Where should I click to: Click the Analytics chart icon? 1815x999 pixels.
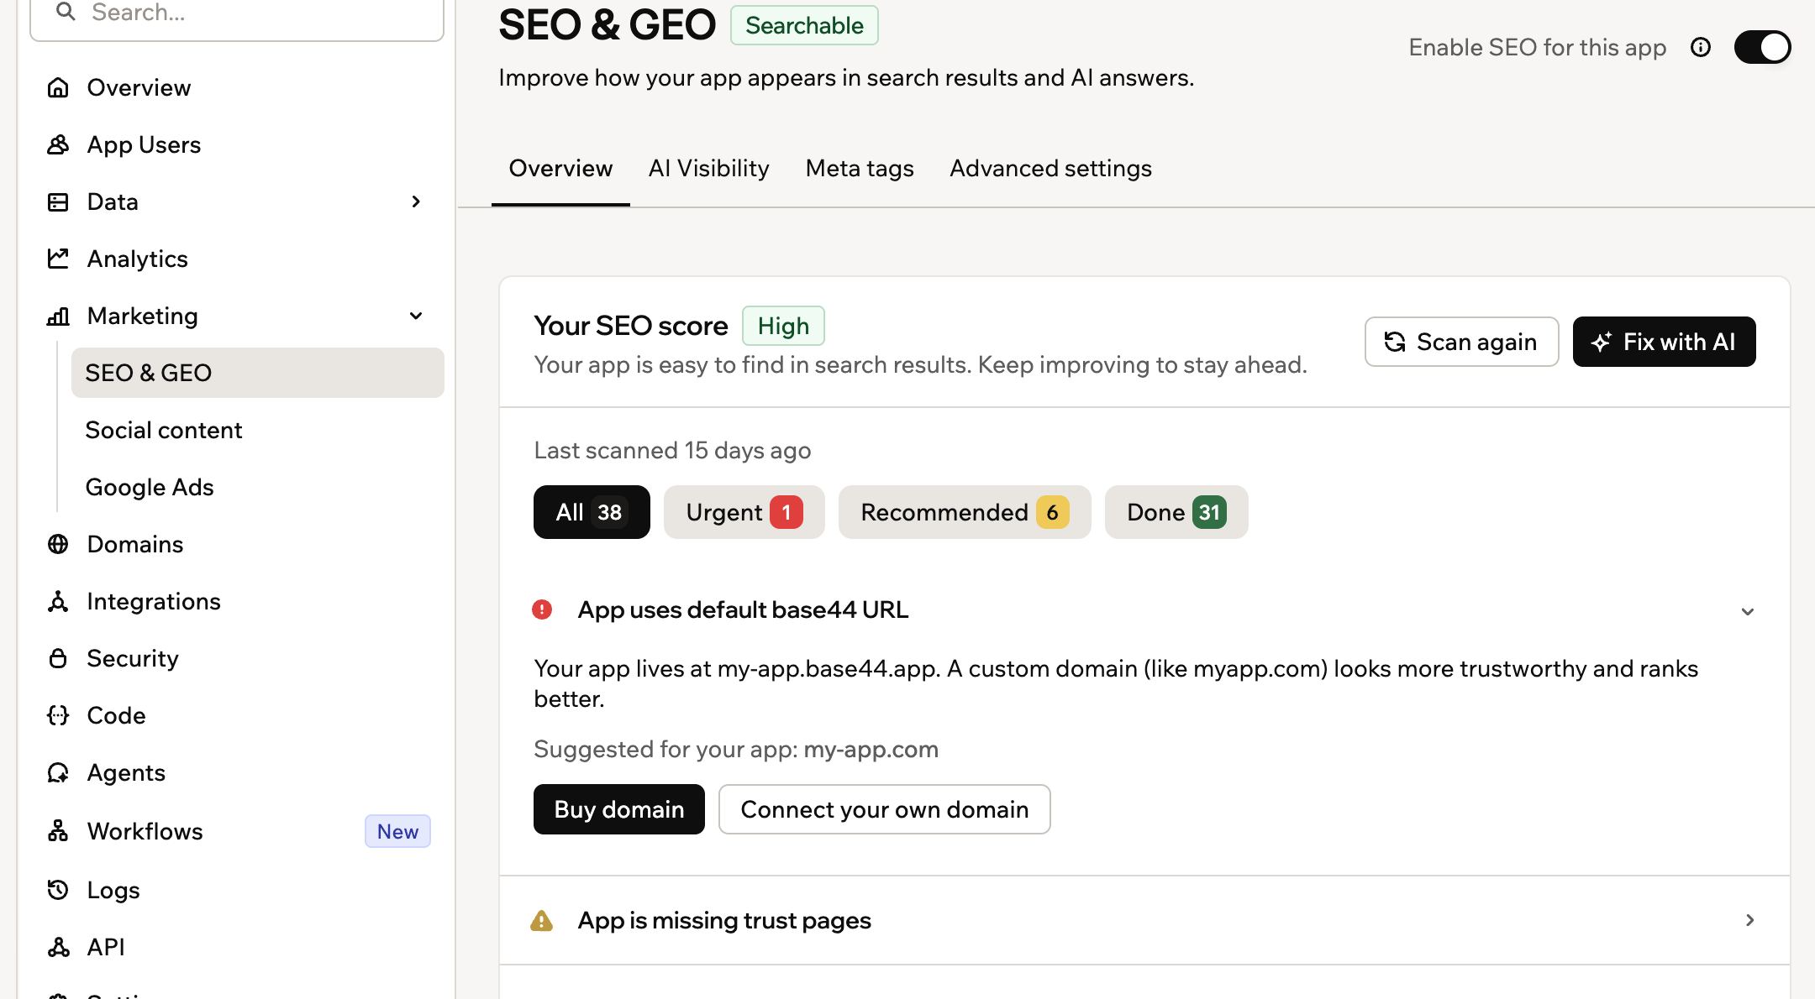tap(58, 259)
